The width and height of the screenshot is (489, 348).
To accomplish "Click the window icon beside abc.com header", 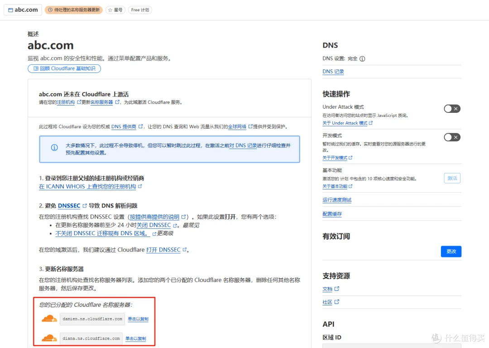I will tap(11, 10).
